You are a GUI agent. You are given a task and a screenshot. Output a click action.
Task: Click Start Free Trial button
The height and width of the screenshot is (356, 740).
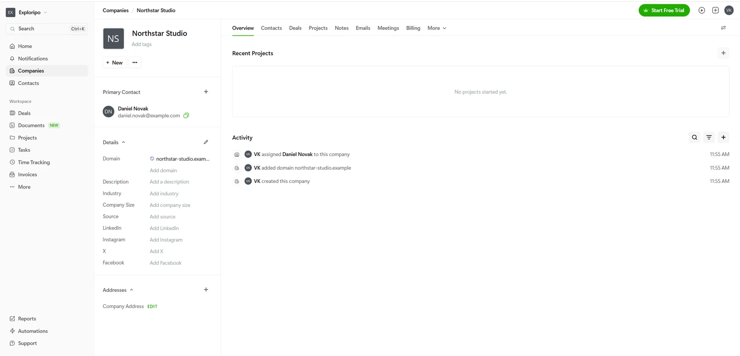coord(664,10)
